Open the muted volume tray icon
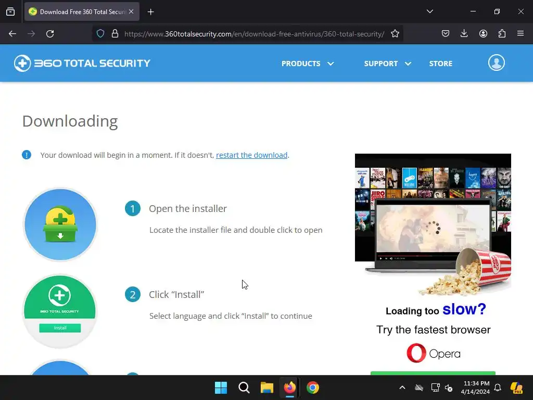This screenshot has height=400, width=533. click(x=449, y=388)
